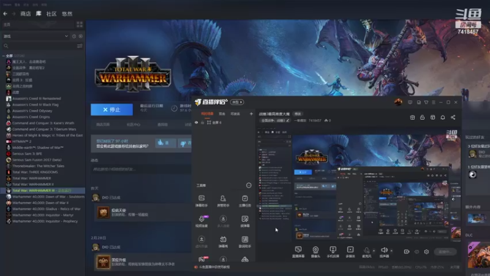
Task: Click Steam's forward navigation arrow
Action: (13, 13)
